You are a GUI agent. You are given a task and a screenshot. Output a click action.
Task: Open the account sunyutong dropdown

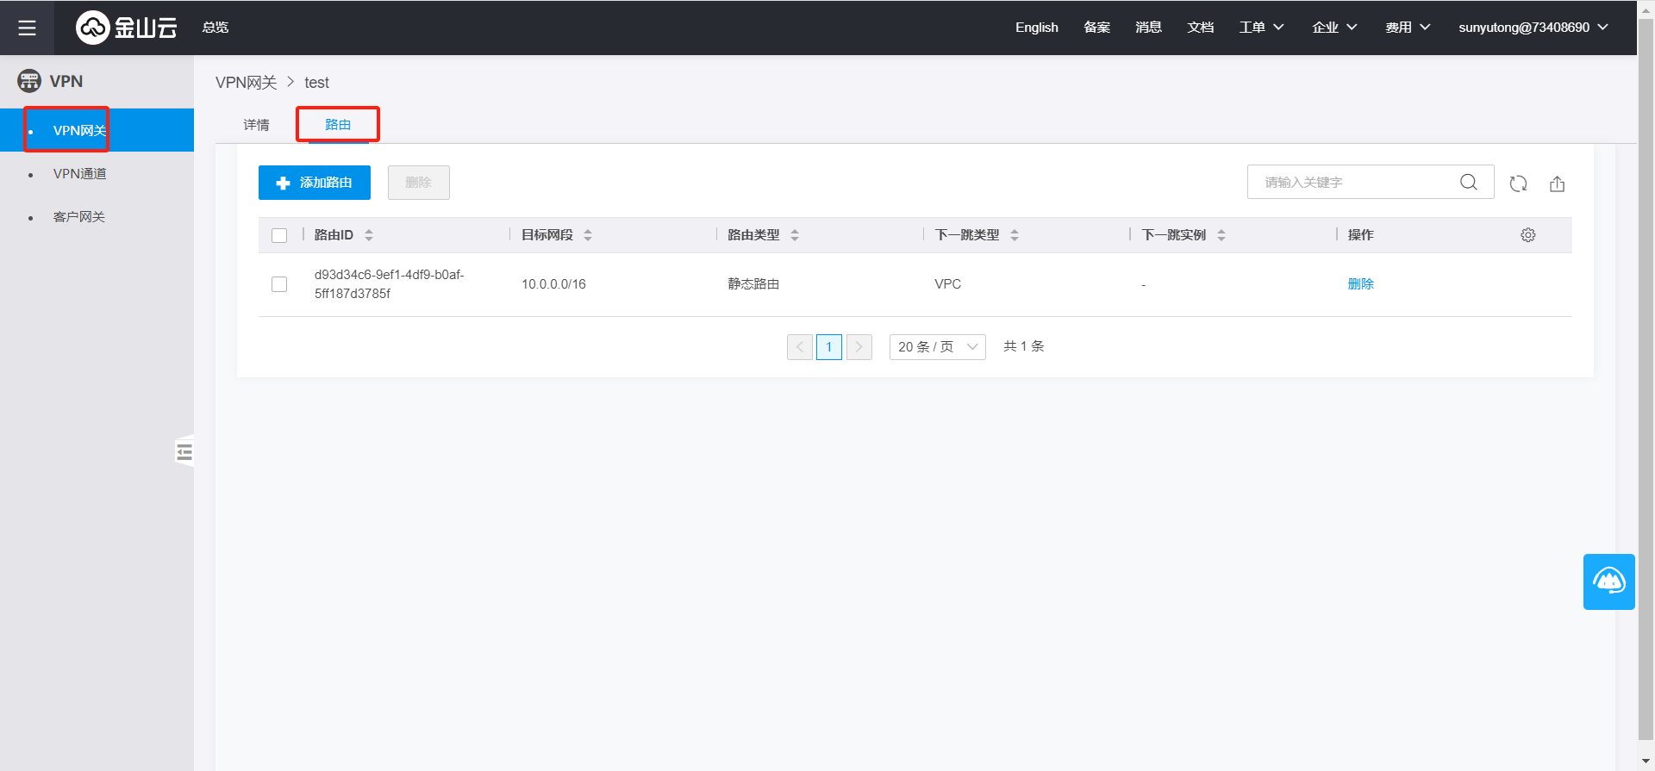pos(1533,28)
